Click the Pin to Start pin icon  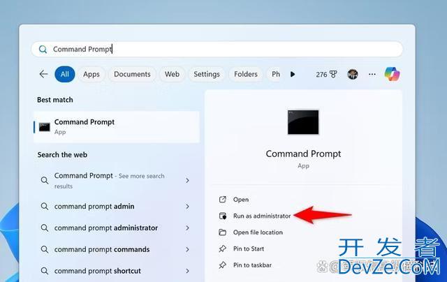click(222, 248)
